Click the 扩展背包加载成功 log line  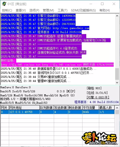click(56, 40)
